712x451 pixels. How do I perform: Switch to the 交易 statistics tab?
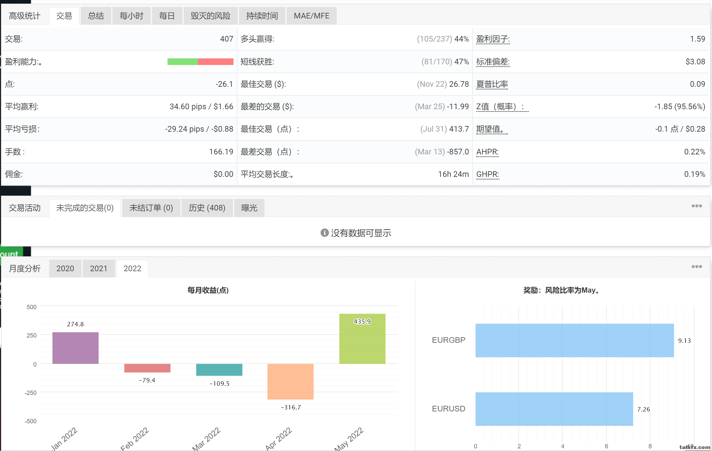tap(64, 16)
